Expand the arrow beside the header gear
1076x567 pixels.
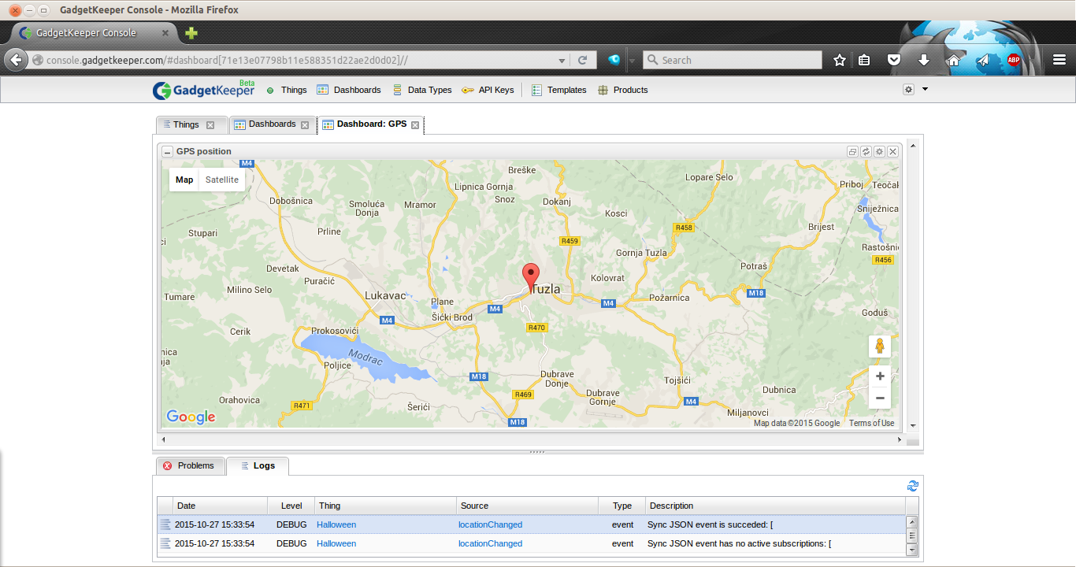(925, 89)
